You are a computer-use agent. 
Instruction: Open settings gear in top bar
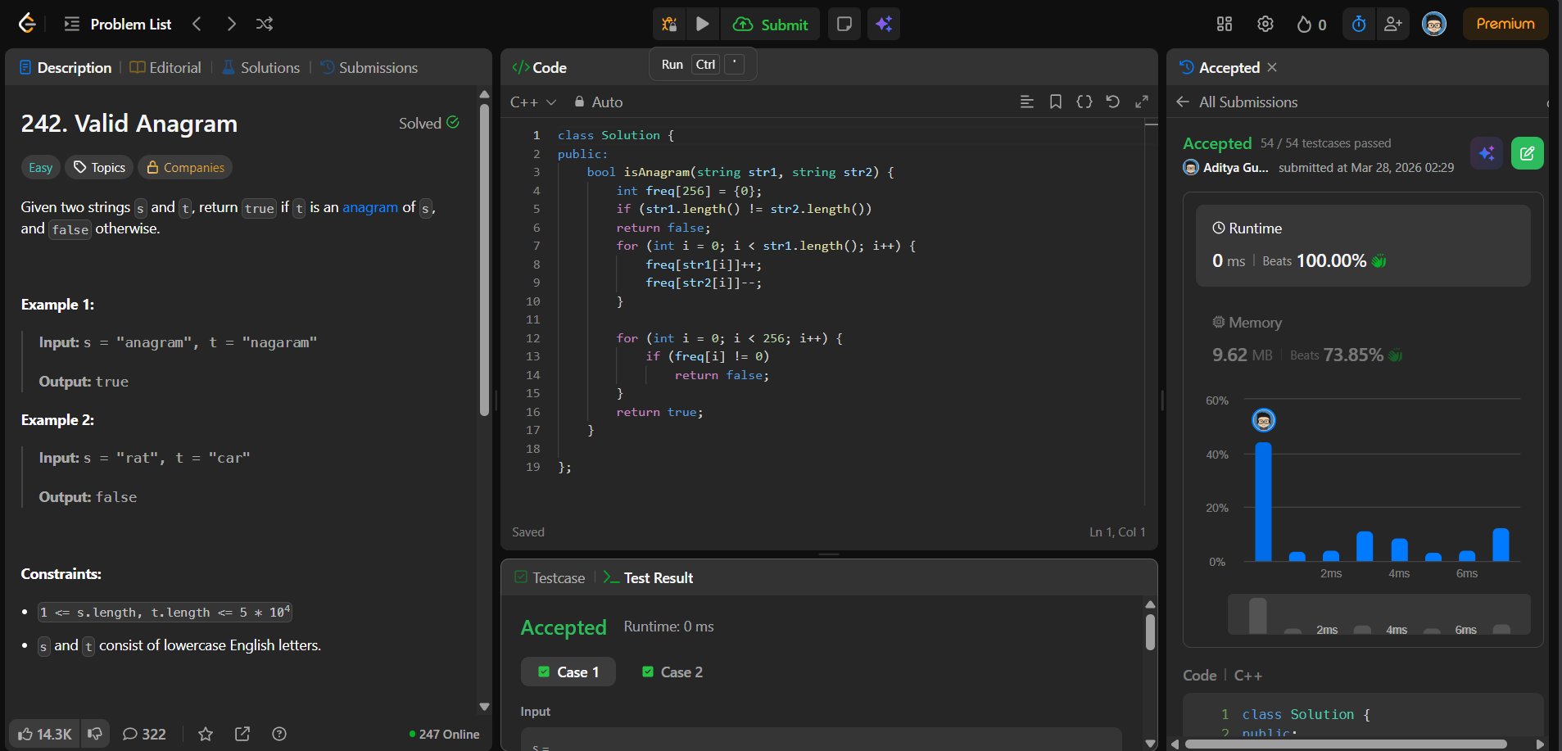click(1265, 25)
